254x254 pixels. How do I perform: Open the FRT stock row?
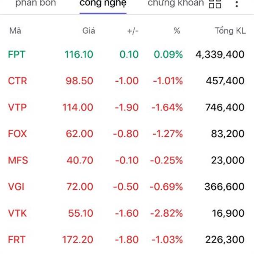pyautogui.click(x=126, y=240)
